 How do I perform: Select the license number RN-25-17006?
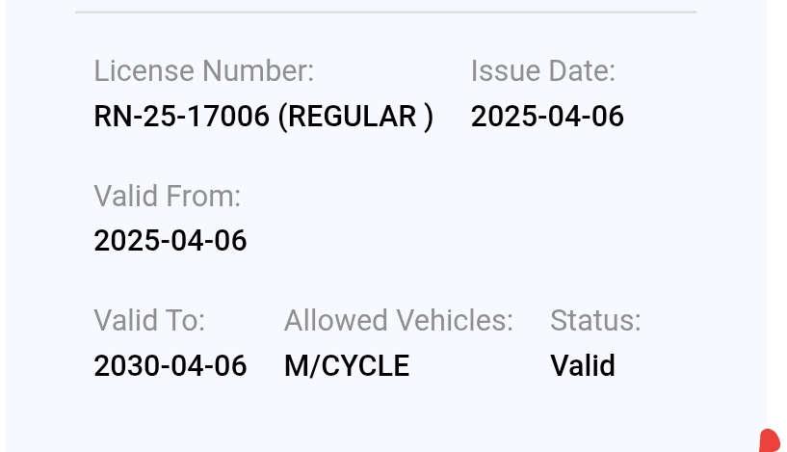pos(181,117)
